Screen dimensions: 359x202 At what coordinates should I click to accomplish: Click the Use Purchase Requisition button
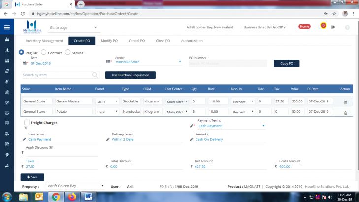(131, 75)
